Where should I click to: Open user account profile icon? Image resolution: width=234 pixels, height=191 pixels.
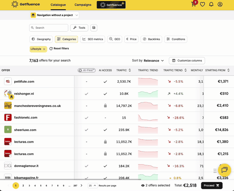[220, 5]
